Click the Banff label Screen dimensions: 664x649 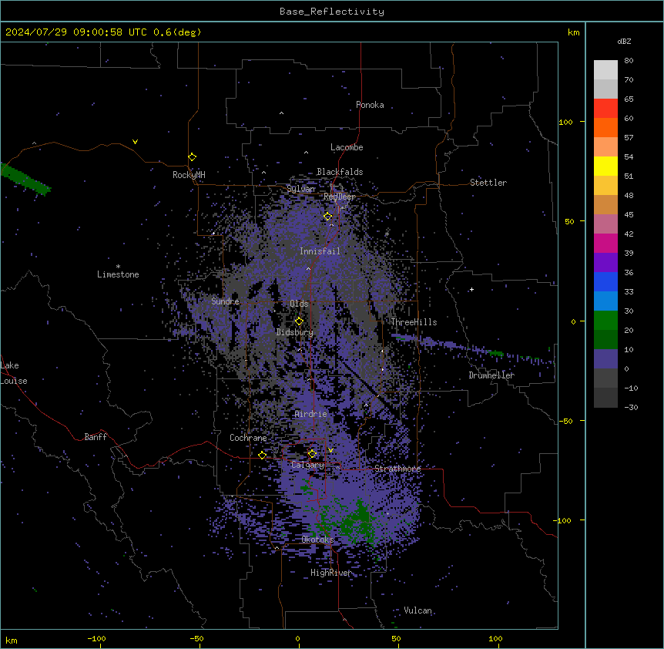[x=96, y=437]
